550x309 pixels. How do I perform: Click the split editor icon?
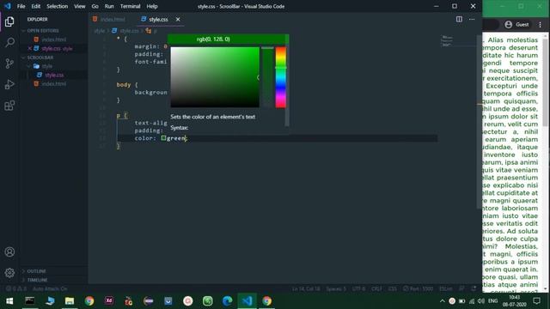(459, 19)
